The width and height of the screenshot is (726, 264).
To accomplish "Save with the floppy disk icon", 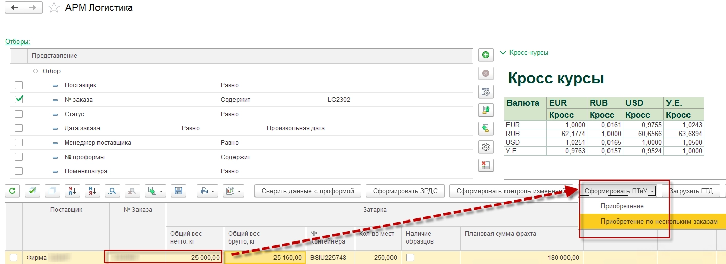I will tap(179, 191).
